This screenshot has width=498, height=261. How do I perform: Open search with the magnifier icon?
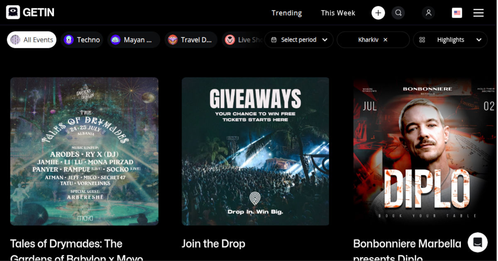click(x=398, y=13)
